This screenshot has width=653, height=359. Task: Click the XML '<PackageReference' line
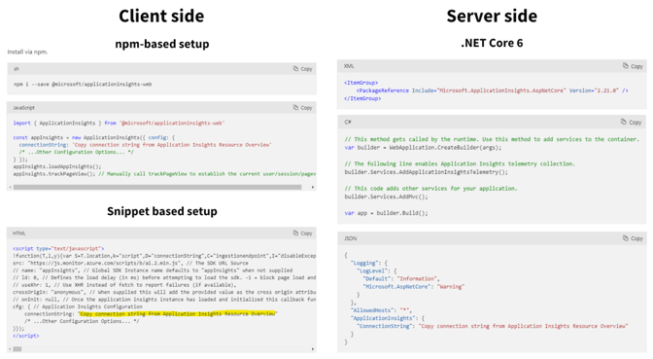[493, 90]
